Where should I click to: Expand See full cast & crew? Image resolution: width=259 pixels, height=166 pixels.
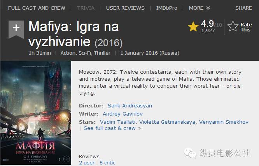click(112, 128)
